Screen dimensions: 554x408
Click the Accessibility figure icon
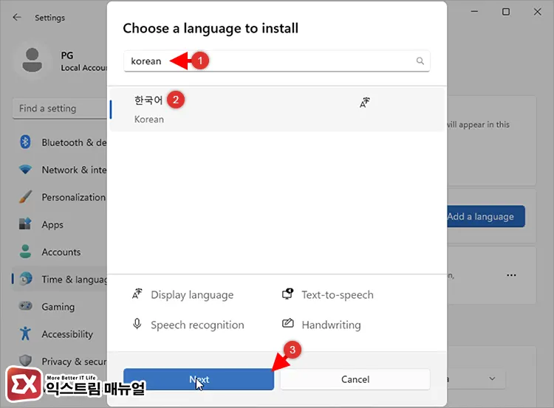coord(26,333)
